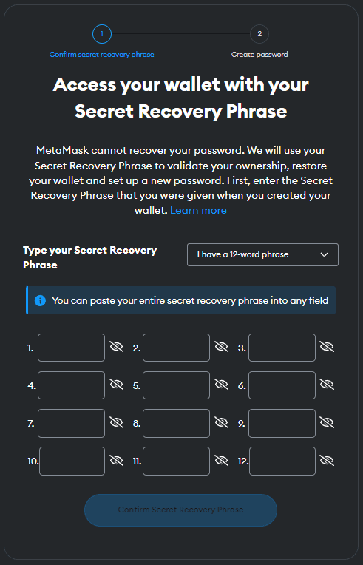Show word 1 using its eye icon
The image size is (363, 565).
116,347
